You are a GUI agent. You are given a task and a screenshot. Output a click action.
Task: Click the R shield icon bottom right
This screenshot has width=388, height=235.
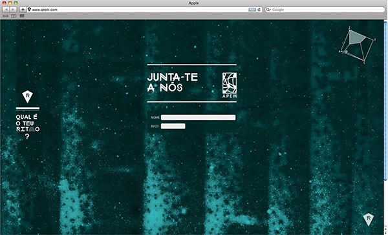tap(368, 220)
